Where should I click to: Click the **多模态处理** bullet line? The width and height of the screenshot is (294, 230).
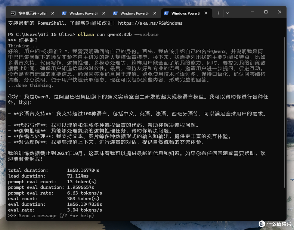click(120, 136)
